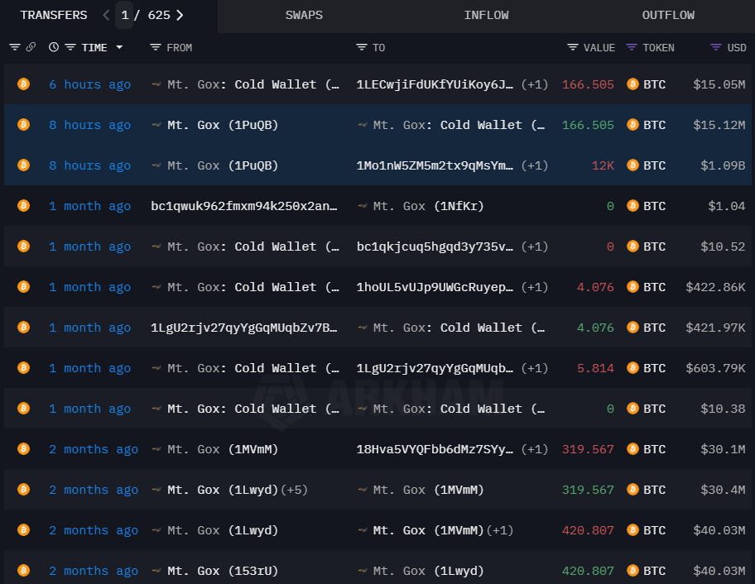Viewport: 755px width, 584px height.
Task: Click the 12K value cell
Action: (603, 165)
